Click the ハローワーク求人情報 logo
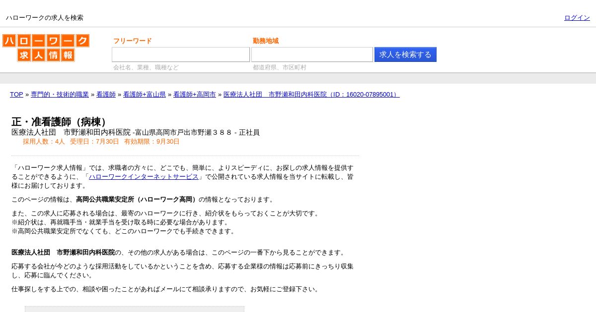Screen dimensions: 596x312 pyautogui.click(x=46, y=48)
